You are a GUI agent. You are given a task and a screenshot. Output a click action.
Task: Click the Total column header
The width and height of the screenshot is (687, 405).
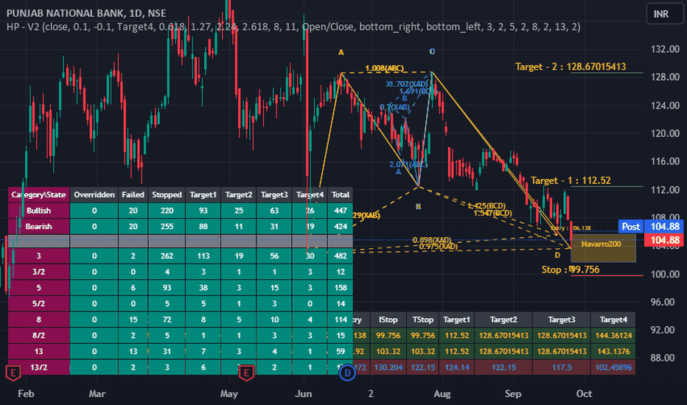click(341, 195)
